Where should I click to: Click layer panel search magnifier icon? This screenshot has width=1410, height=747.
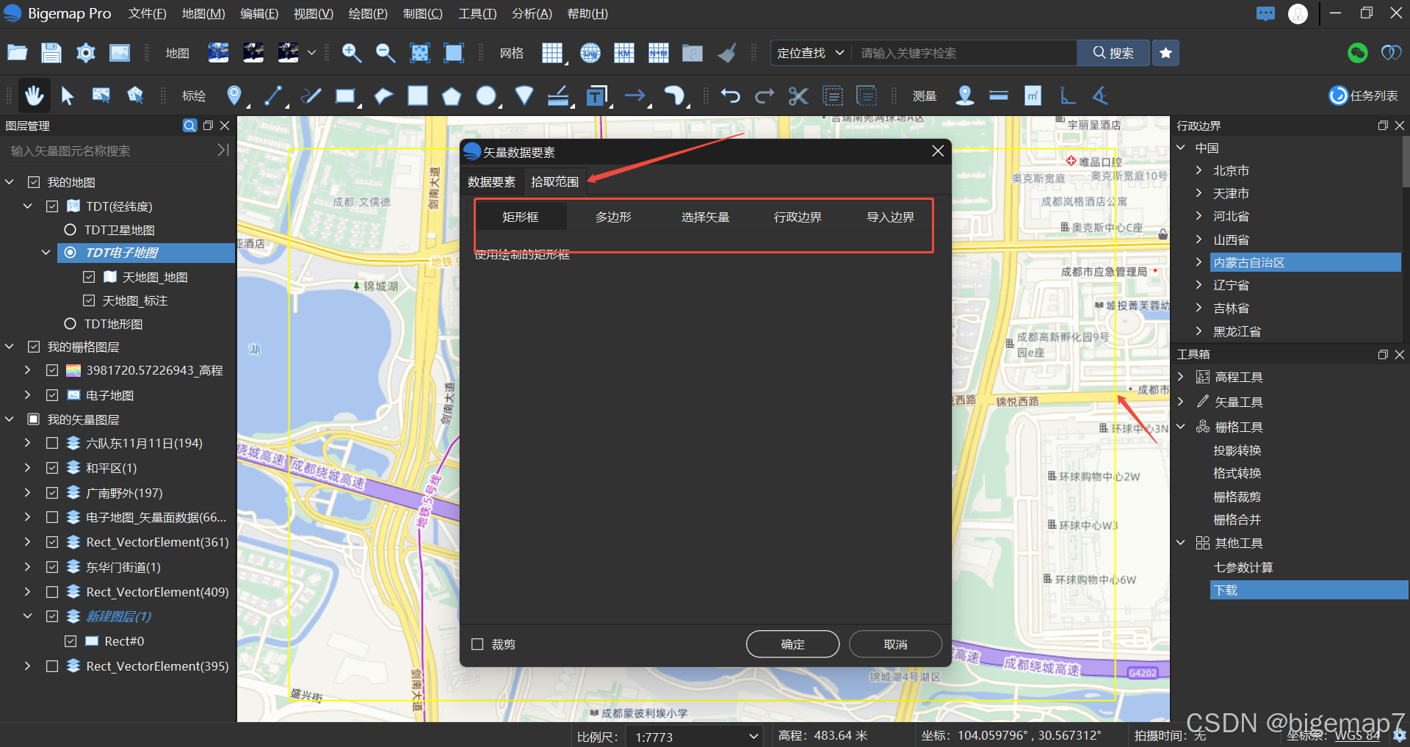[x=189, y=126]
